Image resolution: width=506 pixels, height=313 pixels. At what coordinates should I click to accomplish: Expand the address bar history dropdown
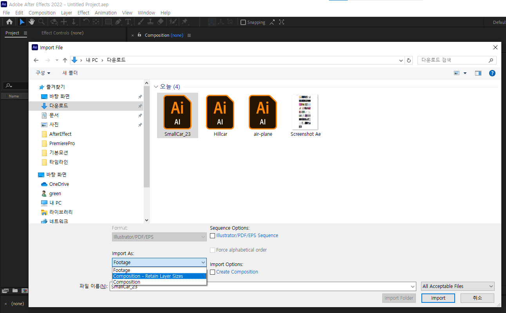pos(401,60)
